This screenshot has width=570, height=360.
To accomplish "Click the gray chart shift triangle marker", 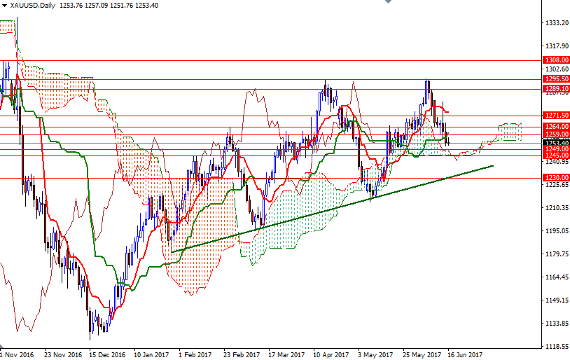I will [385, 4].
